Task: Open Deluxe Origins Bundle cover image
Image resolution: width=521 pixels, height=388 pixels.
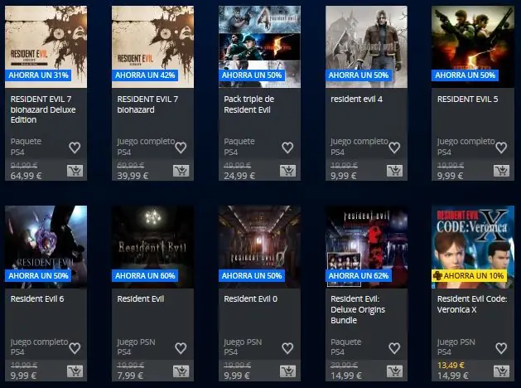Action: [366, 247]
